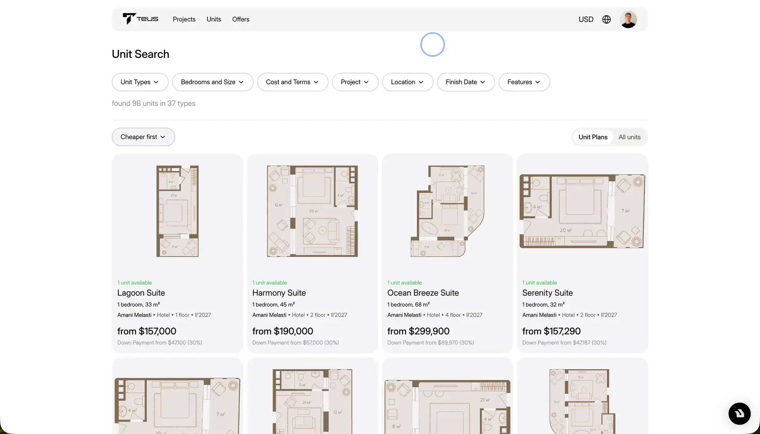Open the Lagoon Suite floor plan
This screenshot has width=760, height=434.
click(x=177, y=211)
